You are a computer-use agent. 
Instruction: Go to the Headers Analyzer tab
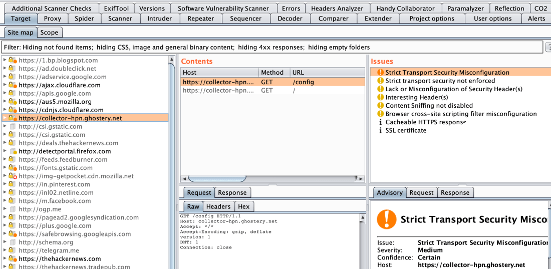tap(337, 9)
